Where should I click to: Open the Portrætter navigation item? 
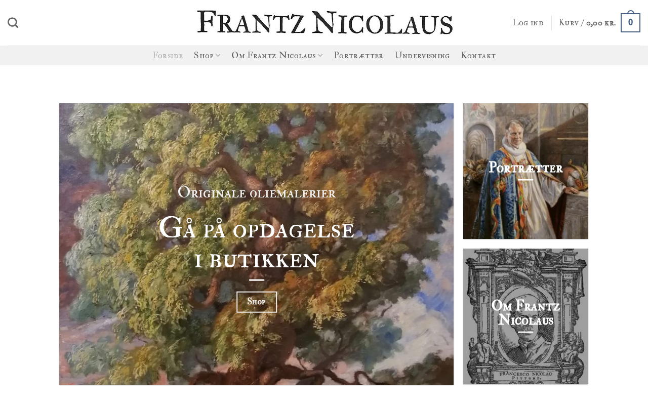tap(358, 56)
